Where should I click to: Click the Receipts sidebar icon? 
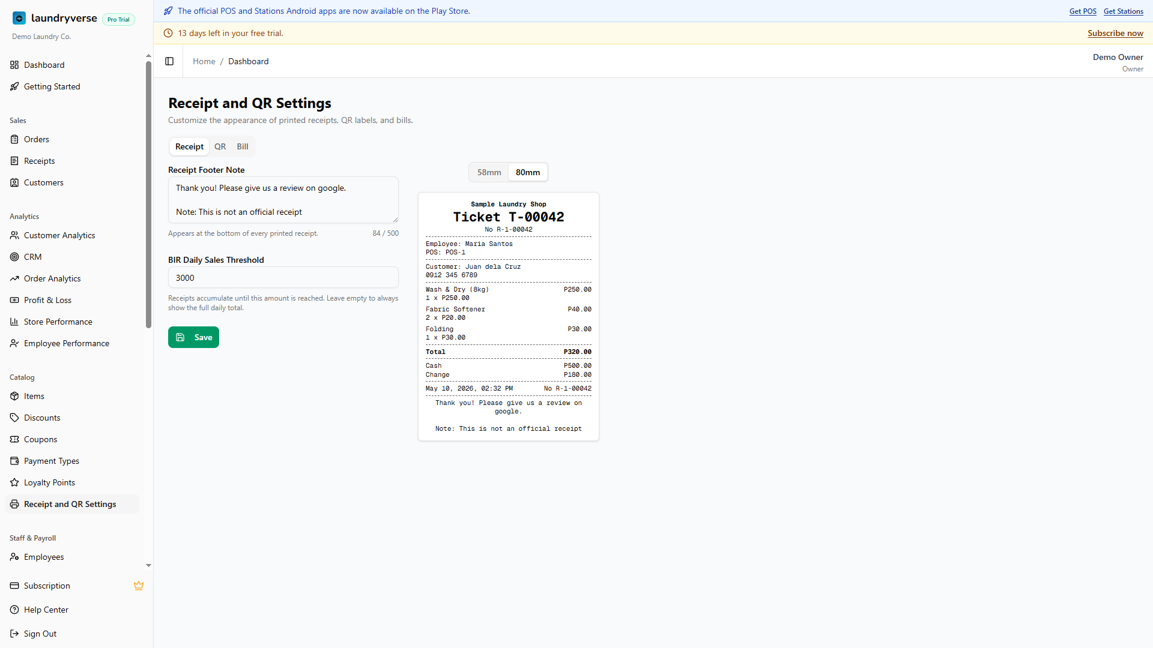[14, 161]
